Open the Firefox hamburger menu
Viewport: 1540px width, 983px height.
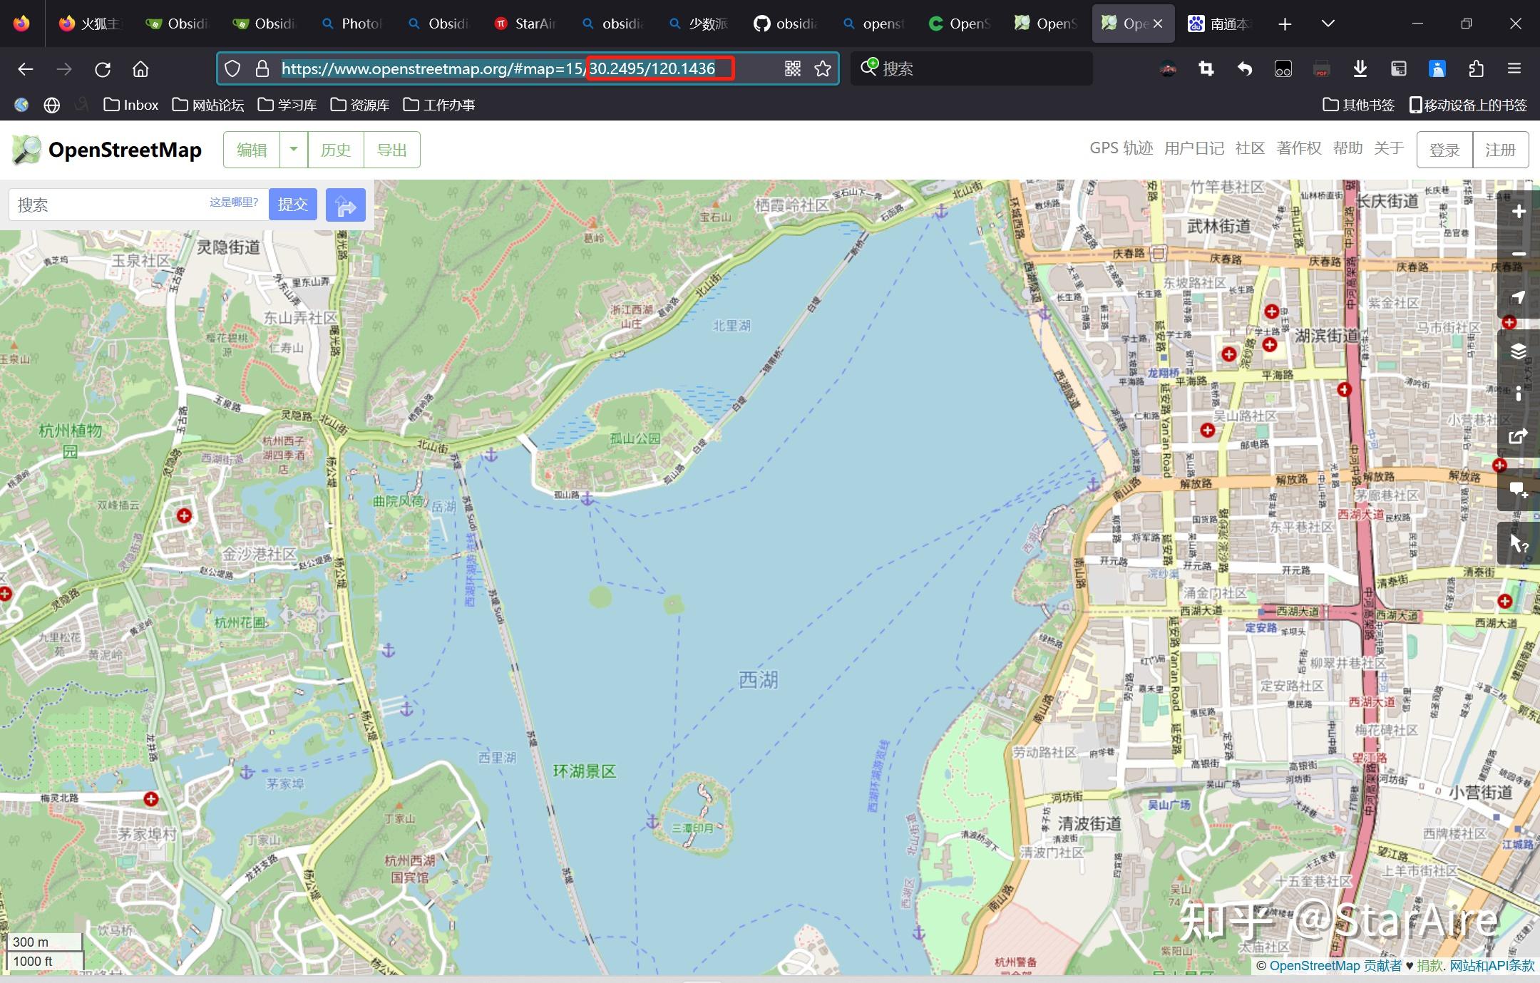click(1514, 68)
